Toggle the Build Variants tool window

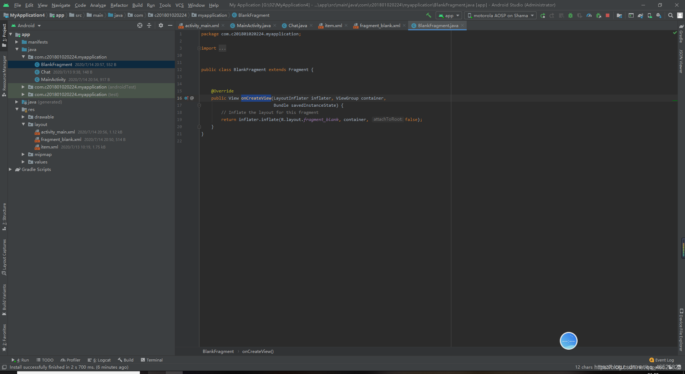pos(4,300)
